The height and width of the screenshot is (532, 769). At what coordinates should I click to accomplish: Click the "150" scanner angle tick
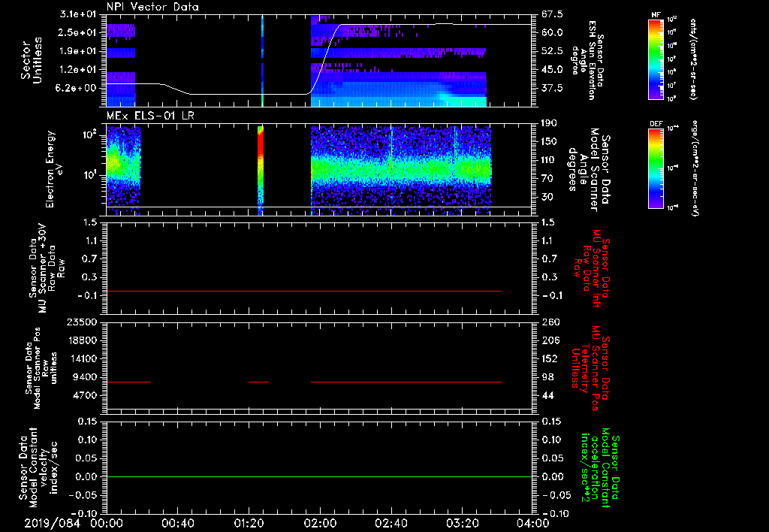(550, 142)
